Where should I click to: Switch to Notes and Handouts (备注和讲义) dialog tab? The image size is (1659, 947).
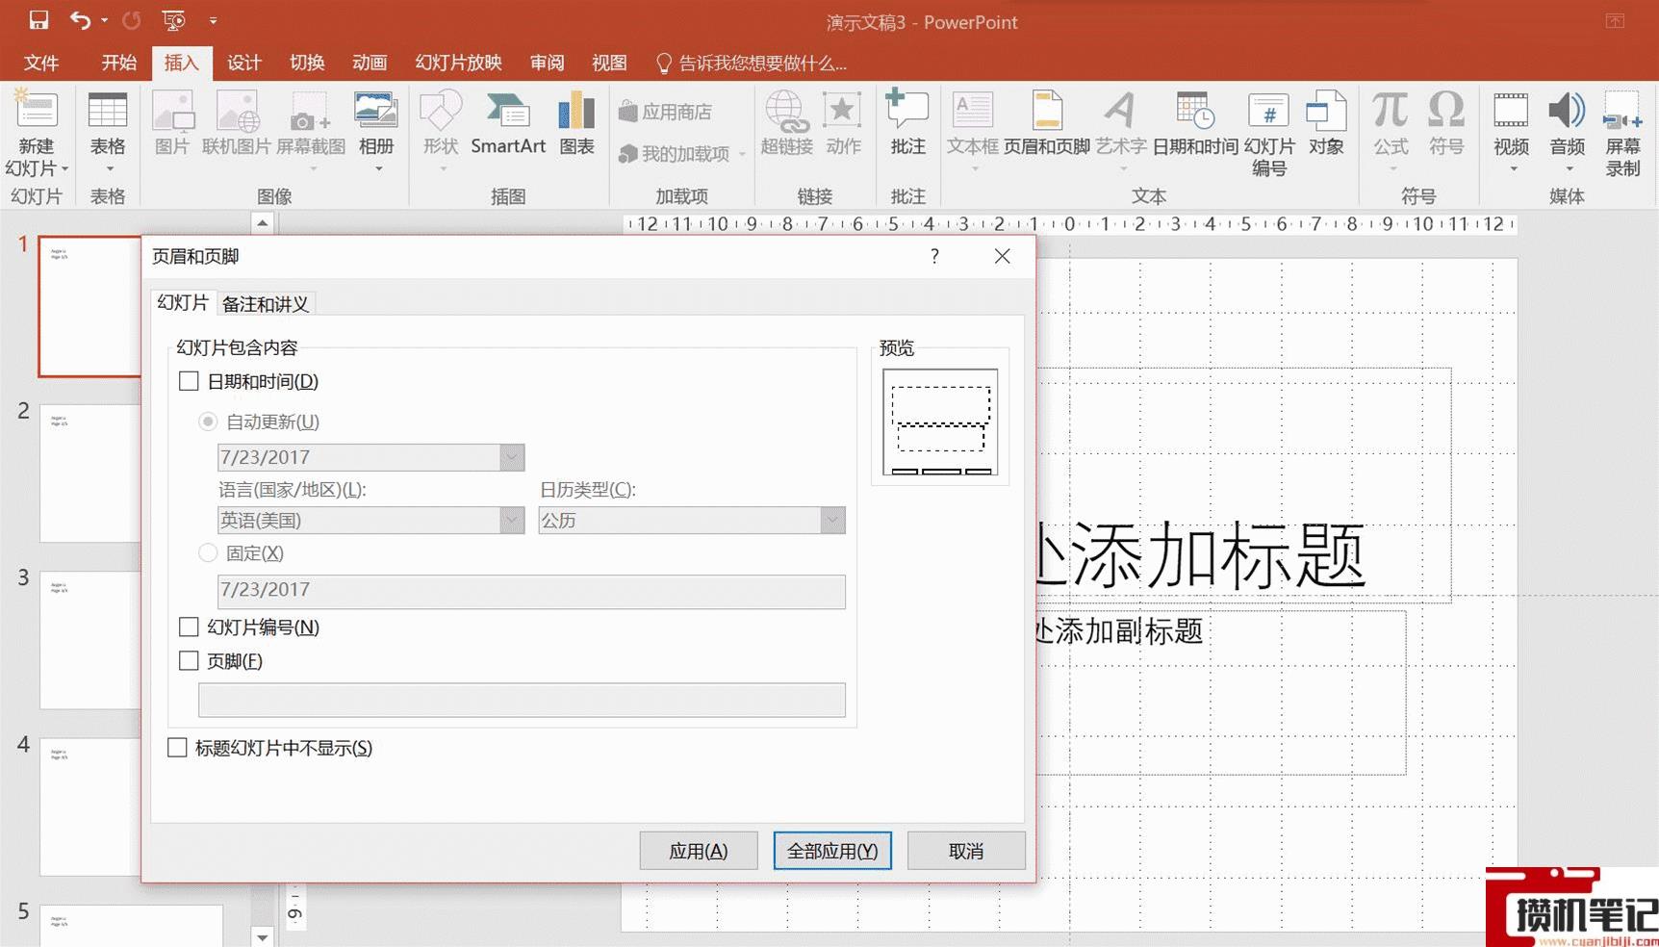click(266, 304)
